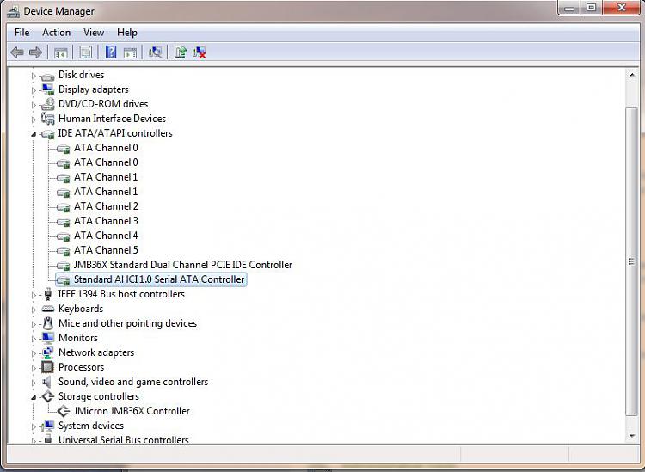Click the vertical scrollbar thumb
The width and height of the screenshot is (645, 472).
(x=631, y=261)
